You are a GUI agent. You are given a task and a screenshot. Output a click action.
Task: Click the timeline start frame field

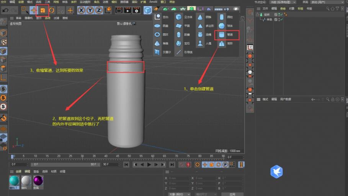(x=20, y=165)
